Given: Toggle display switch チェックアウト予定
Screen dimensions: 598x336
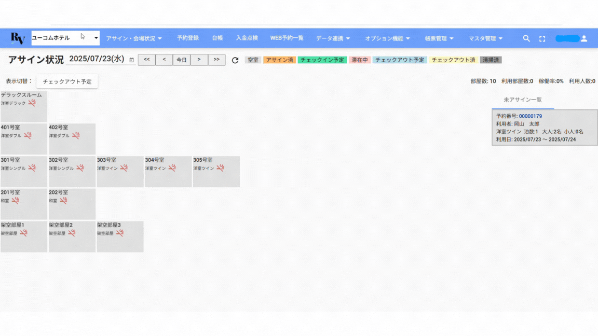Looking at the screenshot, I should tap(67, 81).
